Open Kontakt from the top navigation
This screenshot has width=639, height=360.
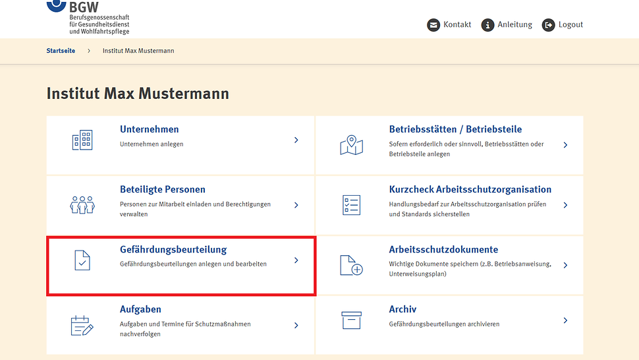449,24
